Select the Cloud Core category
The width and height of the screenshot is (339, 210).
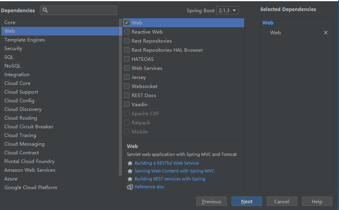pos(60,83)
